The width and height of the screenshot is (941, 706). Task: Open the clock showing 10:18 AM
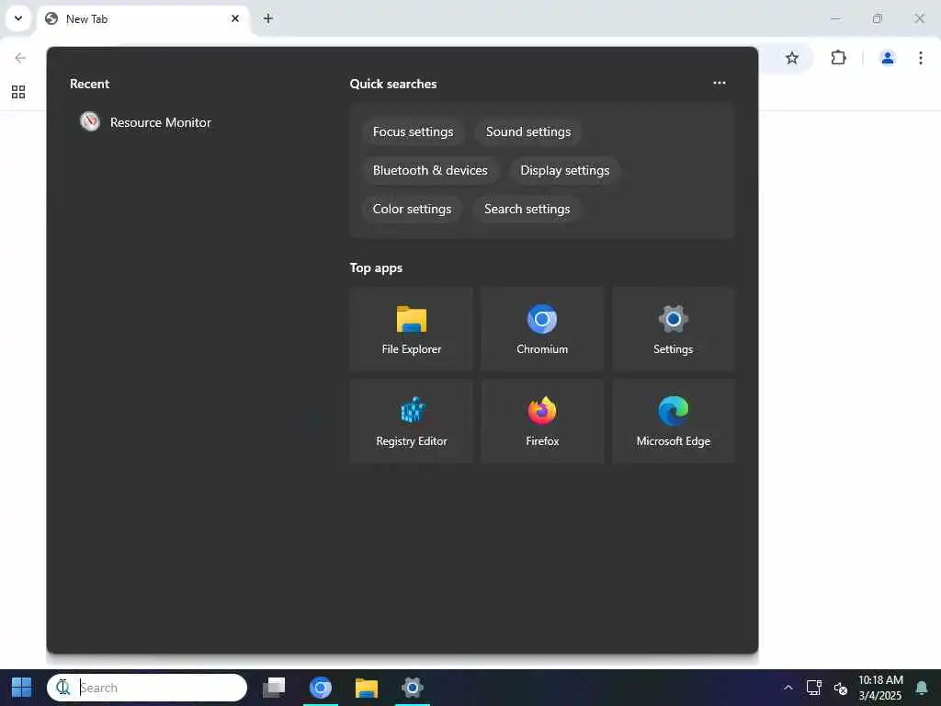880,688
